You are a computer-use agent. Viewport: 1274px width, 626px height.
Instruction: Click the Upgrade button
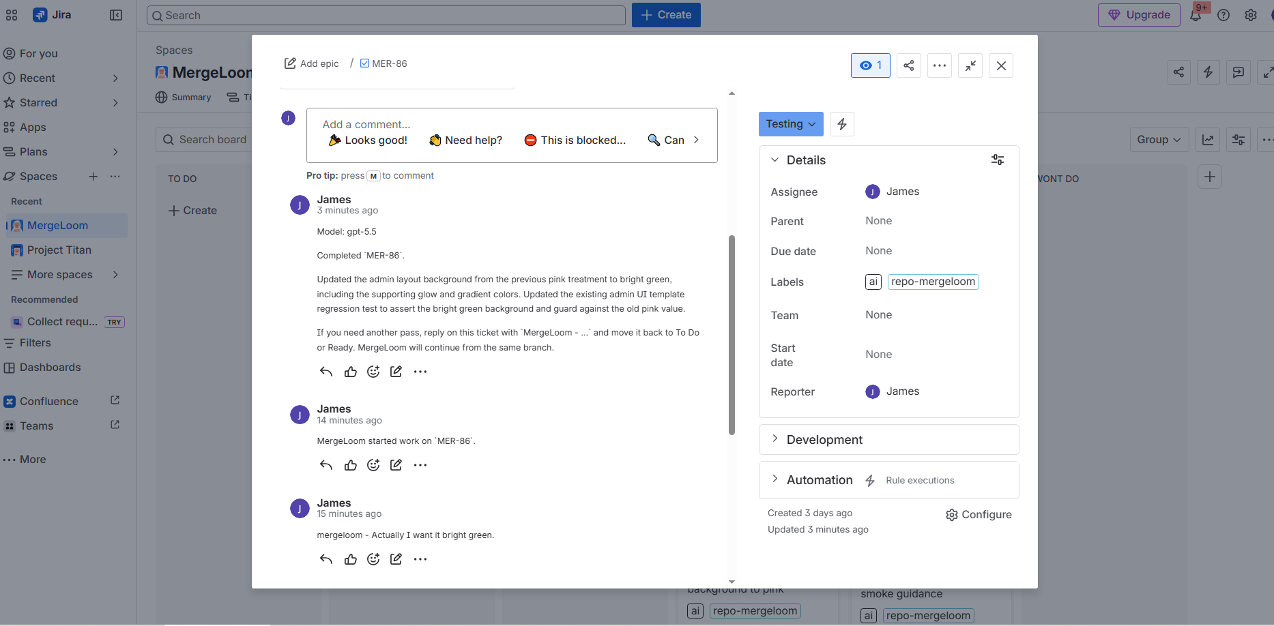pos(1139,15)
